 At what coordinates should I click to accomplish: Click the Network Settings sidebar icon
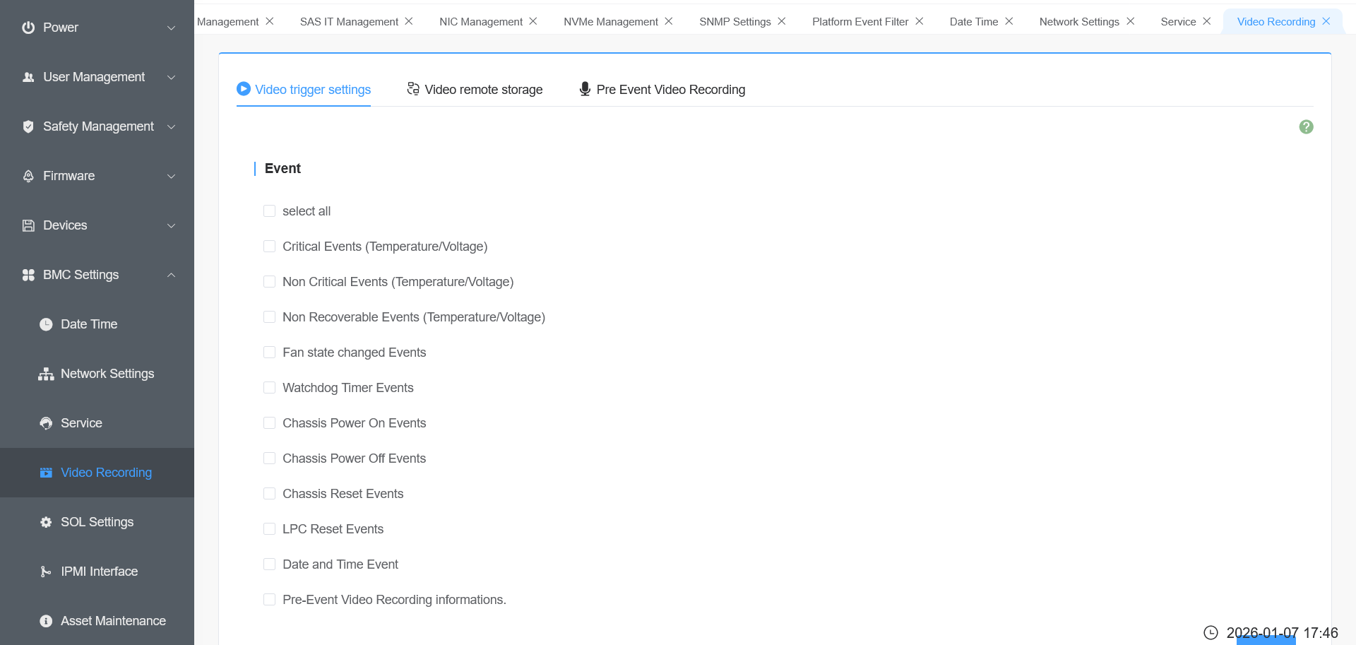pyautogui.click(x=46, y=374)
